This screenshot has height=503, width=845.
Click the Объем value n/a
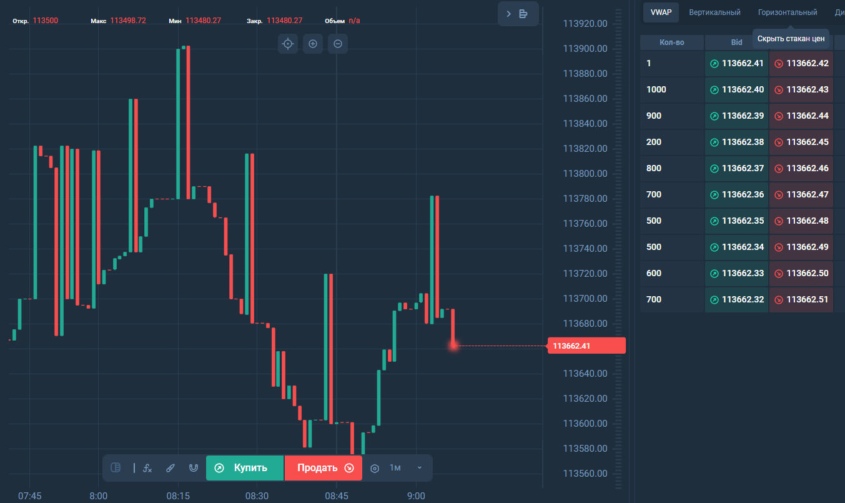click(x=354, y=21)
